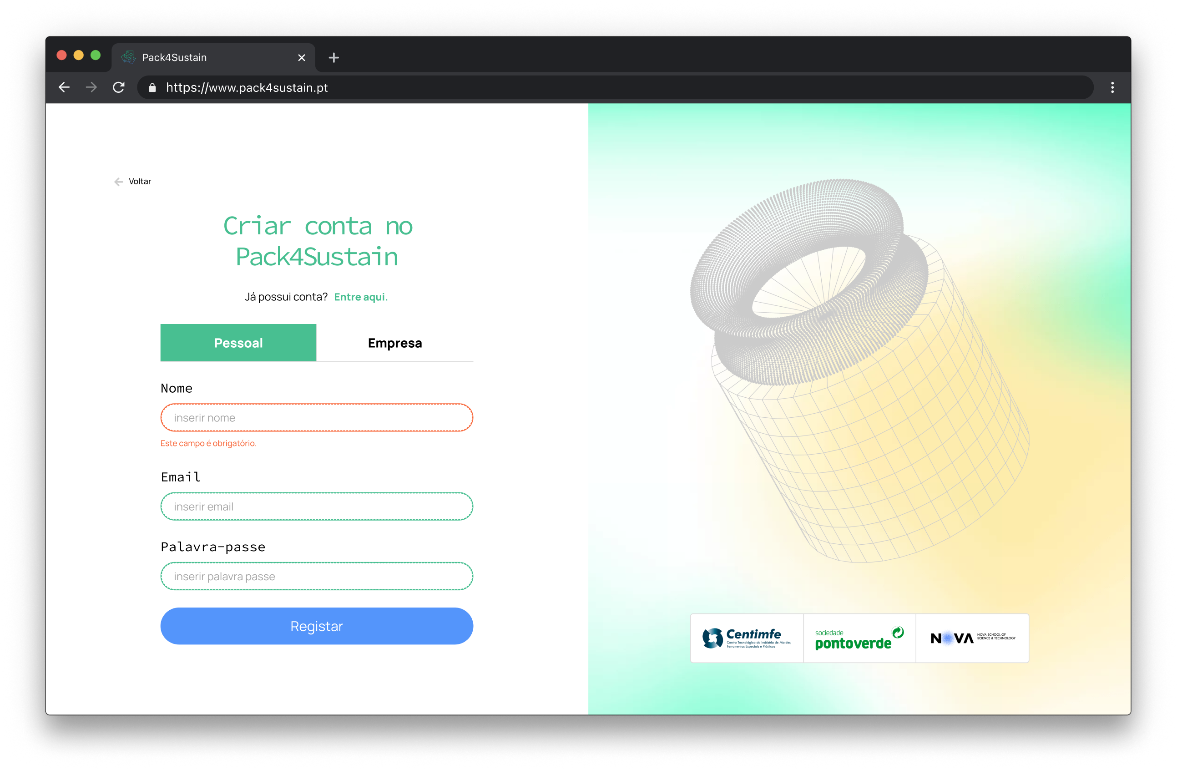Click the Pack4Sustain tab favicon
1177x770 pixels.
click(x=129, y=57)
